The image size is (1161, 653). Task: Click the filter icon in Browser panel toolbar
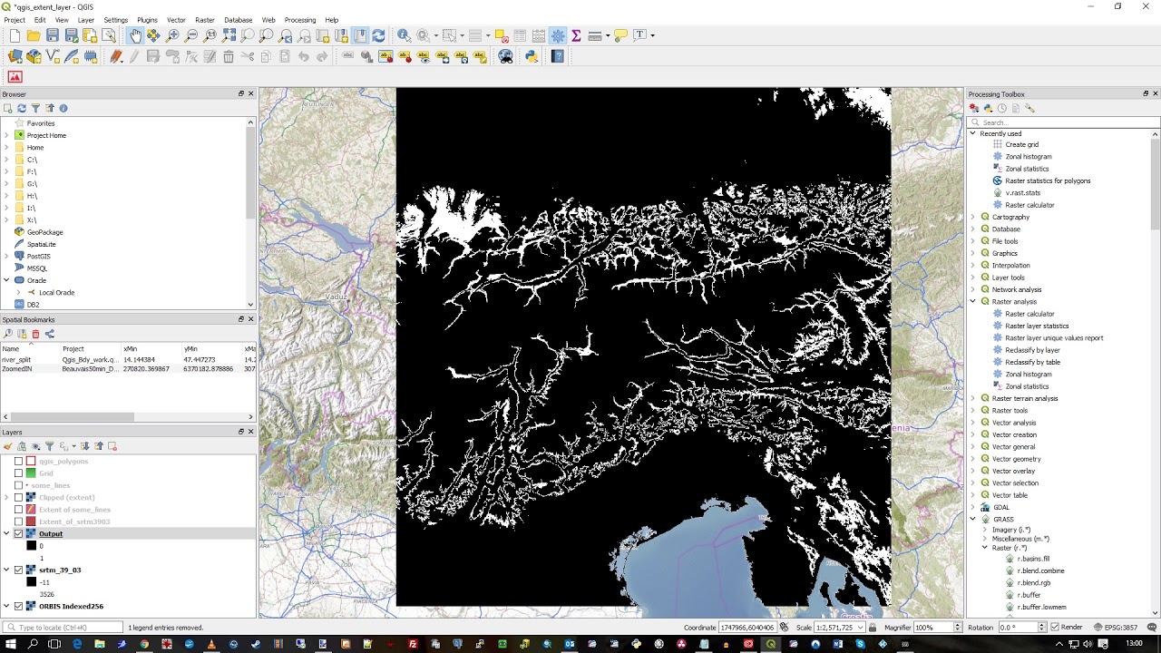(x=35, y=108)
